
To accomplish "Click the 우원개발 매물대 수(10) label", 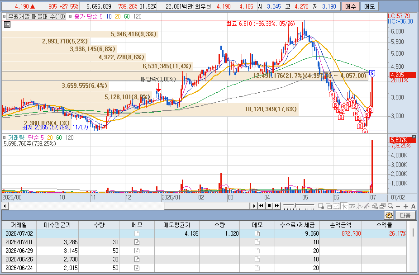I will point(37,17).
